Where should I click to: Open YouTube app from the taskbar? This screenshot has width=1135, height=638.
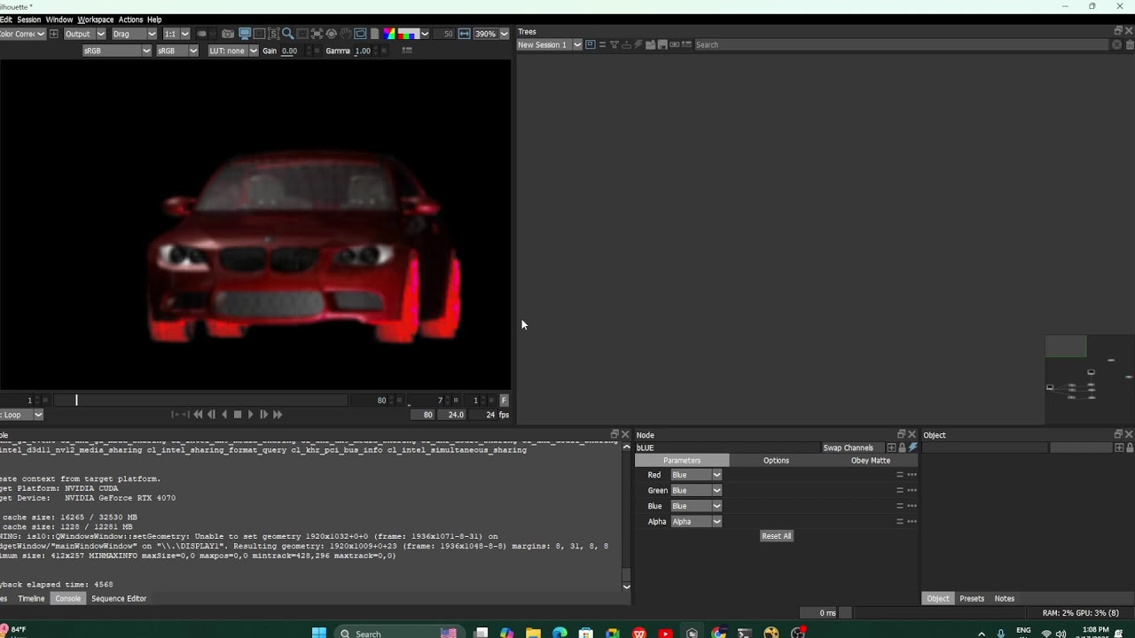665,633
